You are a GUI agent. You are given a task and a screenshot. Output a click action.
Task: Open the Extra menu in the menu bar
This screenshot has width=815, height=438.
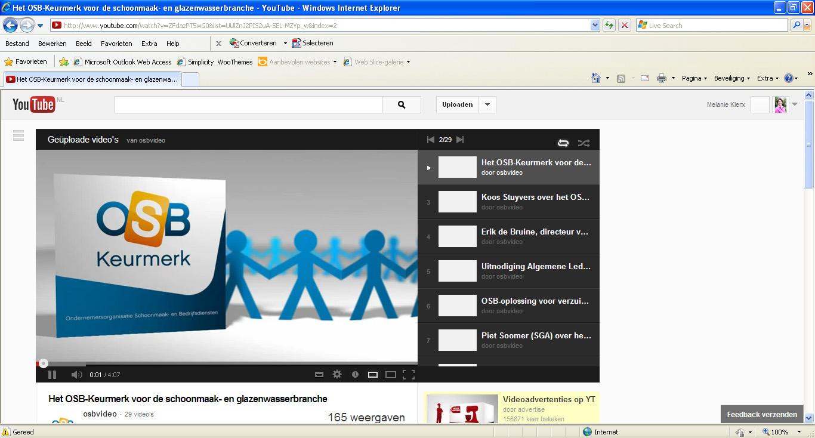click(x=149, y=44)
